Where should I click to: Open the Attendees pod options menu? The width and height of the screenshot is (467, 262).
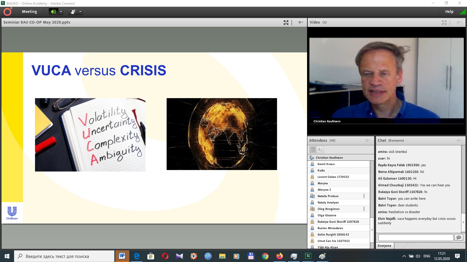click(x=368, y=141)
